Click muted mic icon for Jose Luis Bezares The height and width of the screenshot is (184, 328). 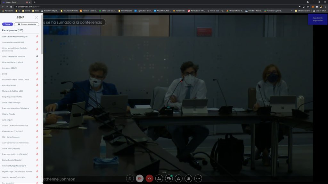pos(37,42)
